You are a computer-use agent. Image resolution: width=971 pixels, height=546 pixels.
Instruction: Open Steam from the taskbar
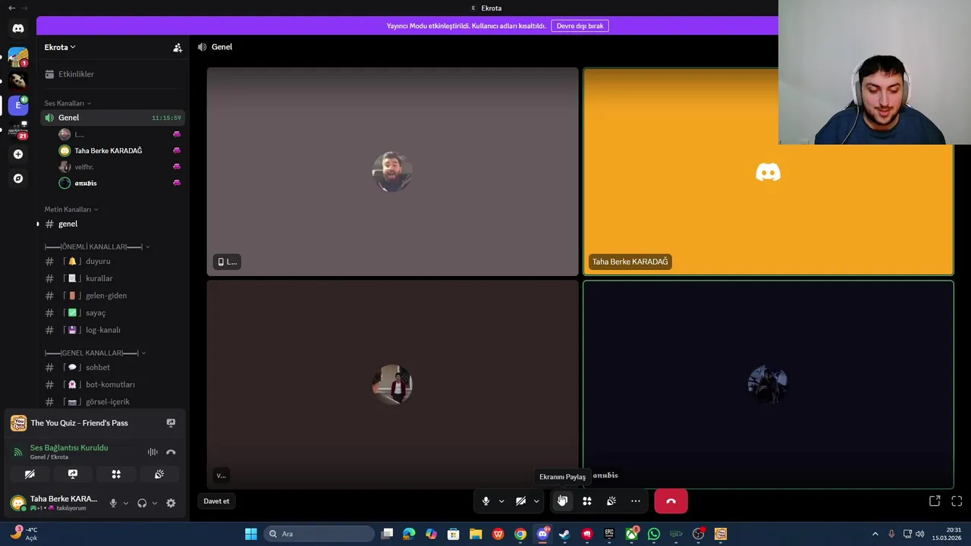click(x=564, y=534)
